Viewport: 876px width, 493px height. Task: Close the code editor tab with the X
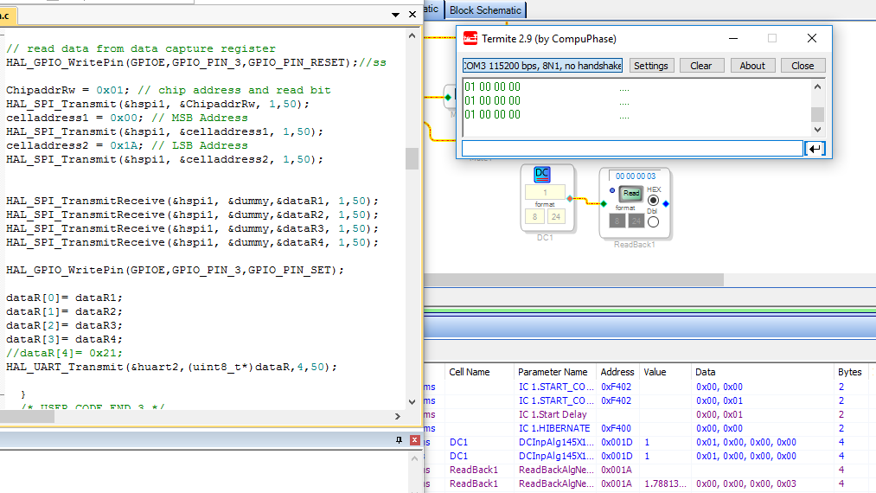[412, 15]
